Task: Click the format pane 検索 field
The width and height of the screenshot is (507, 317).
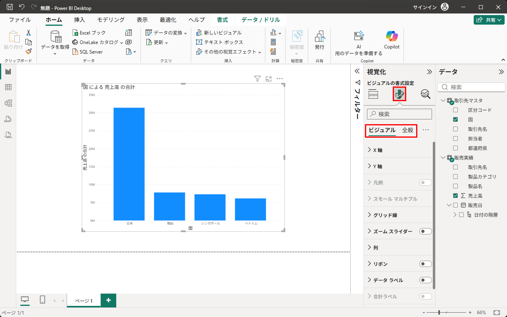Action: 399,114
